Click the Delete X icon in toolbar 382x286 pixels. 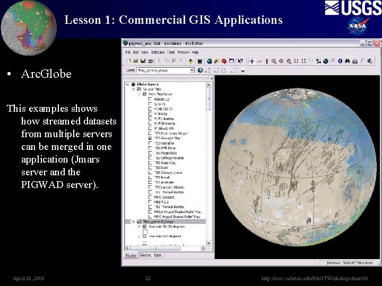(x=181, y=61)
